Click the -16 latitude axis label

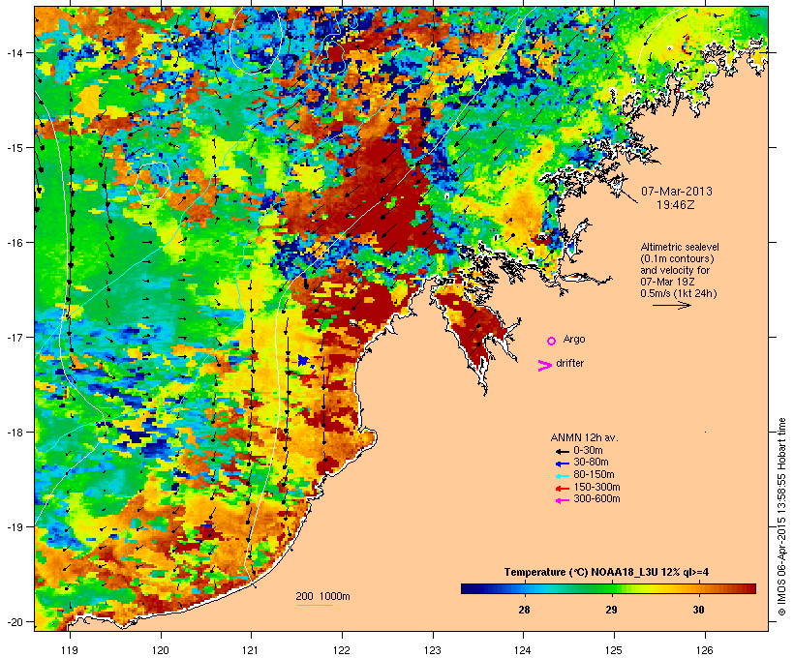click(x=15, y=243)
